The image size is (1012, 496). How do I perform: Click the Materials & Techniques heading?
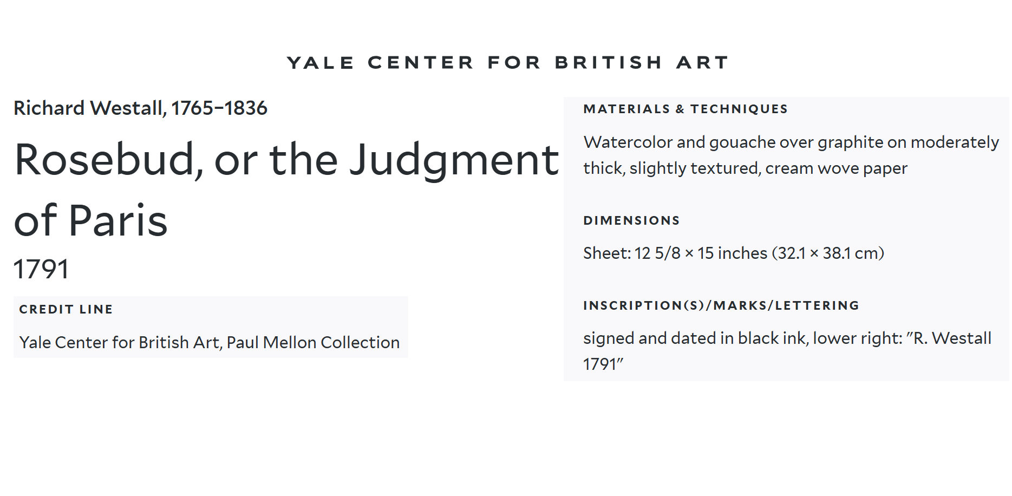(x=685, y=109)
